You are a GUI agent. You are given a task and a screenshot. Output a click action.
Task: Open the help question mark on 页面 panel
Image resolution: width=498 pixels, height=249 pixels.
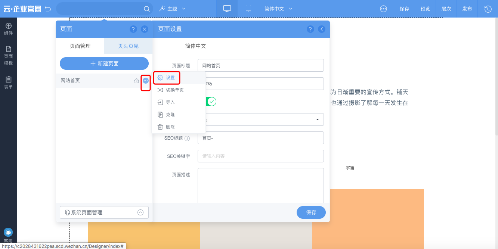point(133,29)
